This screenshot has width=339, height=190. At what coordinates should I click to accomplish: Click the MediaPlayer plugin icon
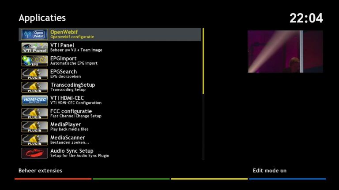[34, 127]
